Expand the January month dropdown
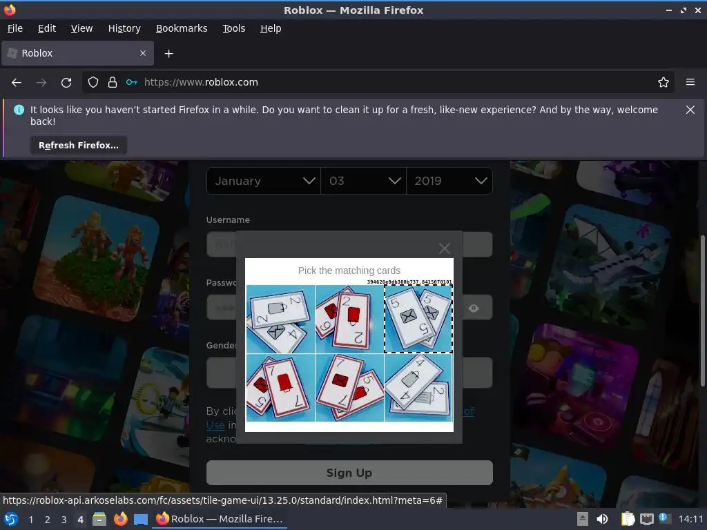 263,181
